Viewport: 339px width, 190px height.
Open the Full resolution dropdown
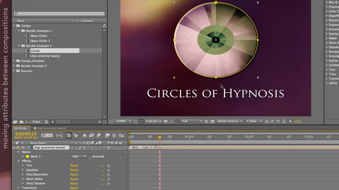coord(192,121)
